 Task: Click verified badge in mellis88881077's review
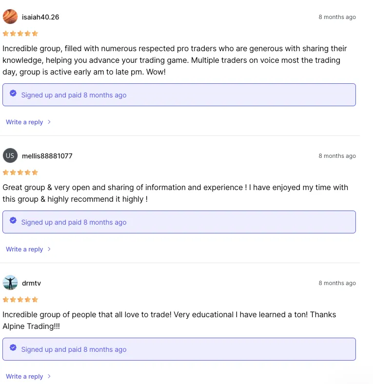click(13, 220)
